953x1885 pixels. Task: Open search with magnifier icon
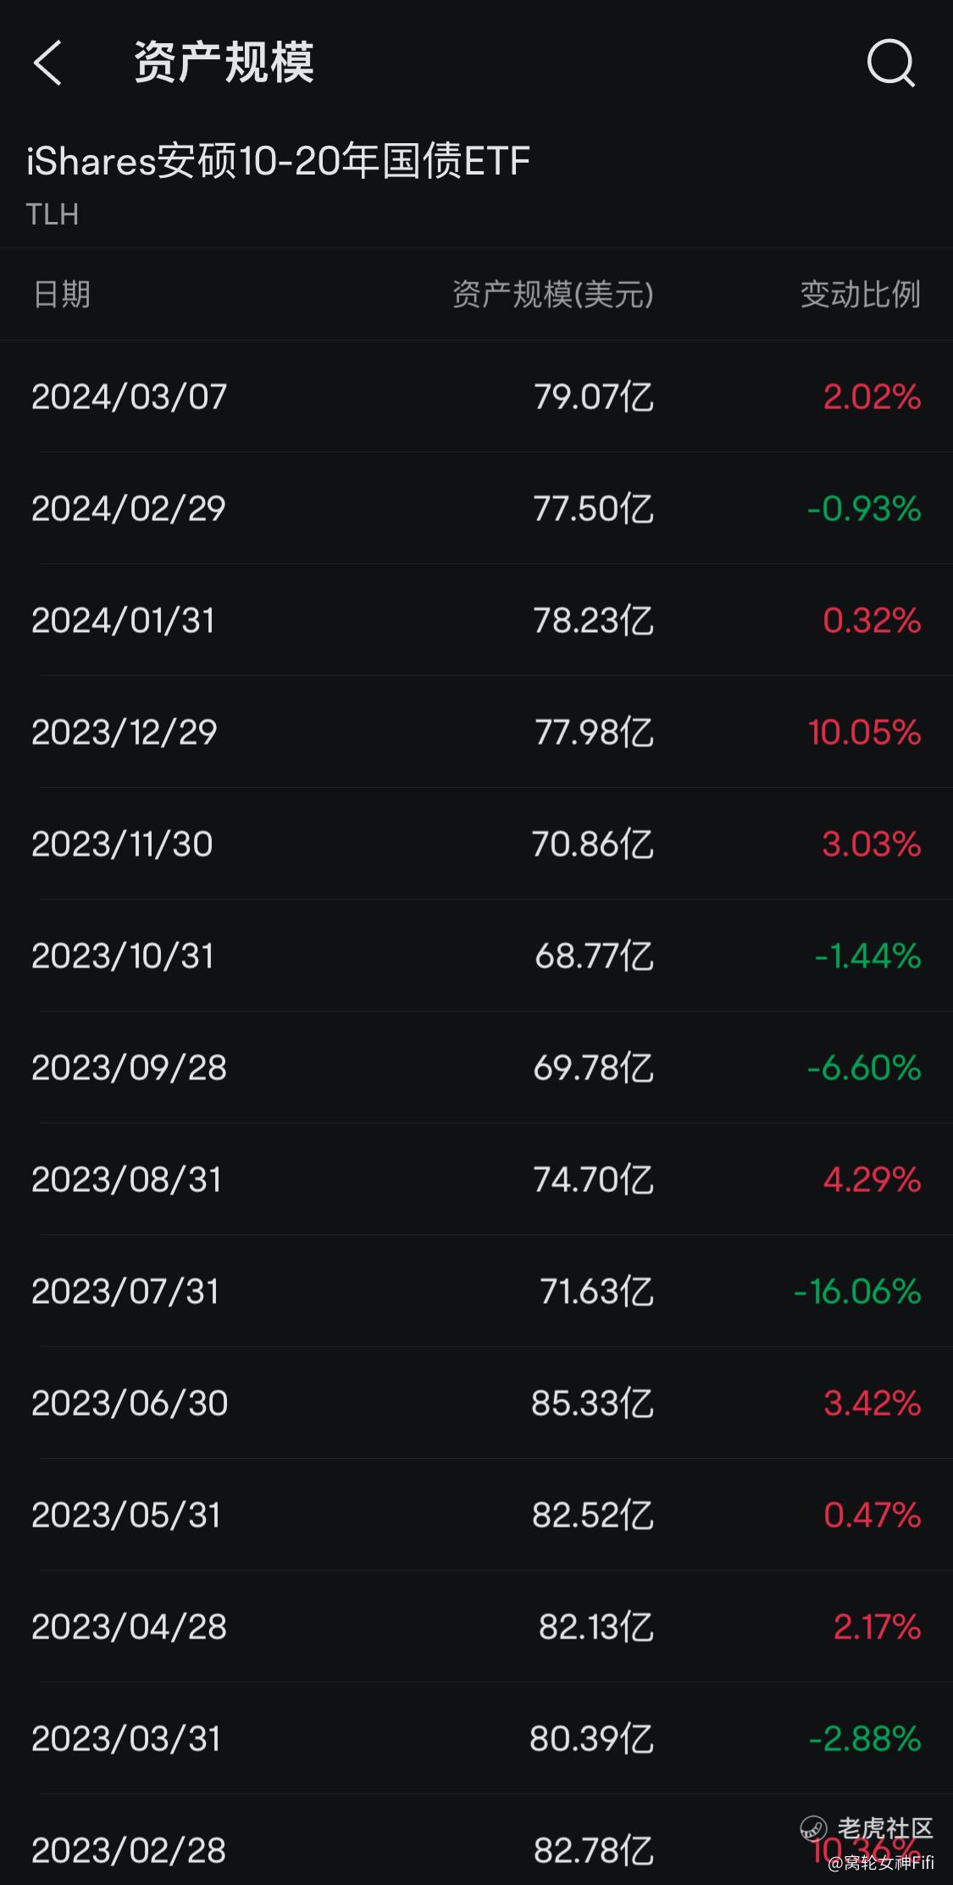891,63
